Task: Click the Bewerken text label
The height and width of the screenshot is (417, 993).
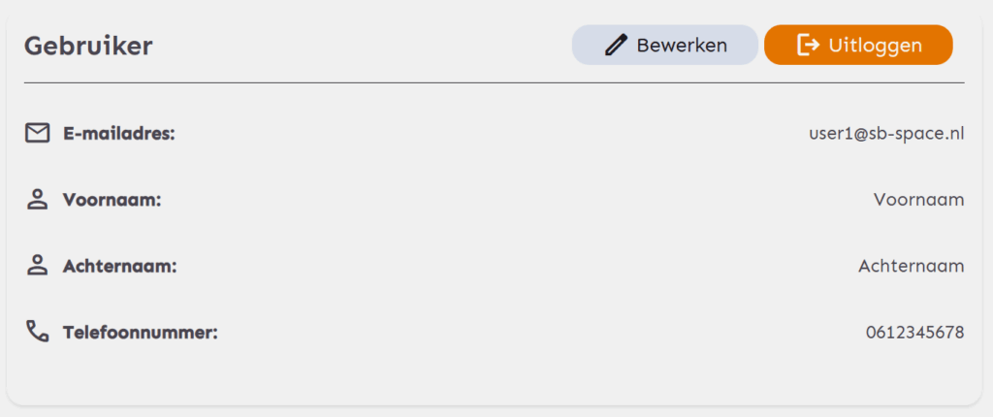Action: pos(682,46)
